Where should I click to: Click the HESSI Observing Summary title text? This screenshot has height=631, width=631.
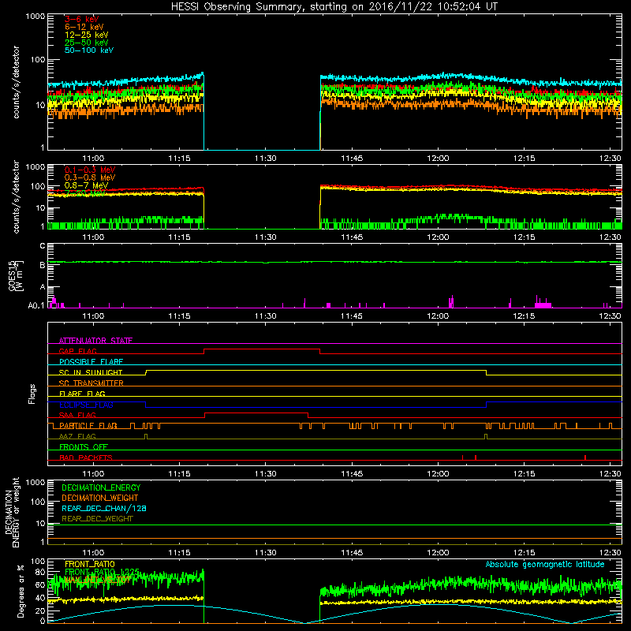334,7
